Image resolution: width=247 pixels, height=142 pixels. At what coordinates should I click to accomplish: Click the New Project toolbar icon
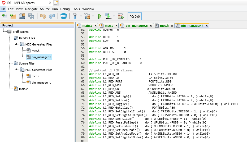tap(13, 16)
